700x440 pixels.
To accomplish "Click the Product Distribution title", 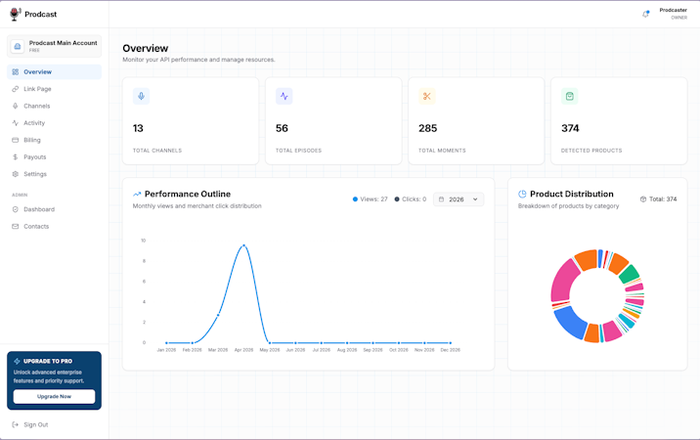I will pos(571,194).
